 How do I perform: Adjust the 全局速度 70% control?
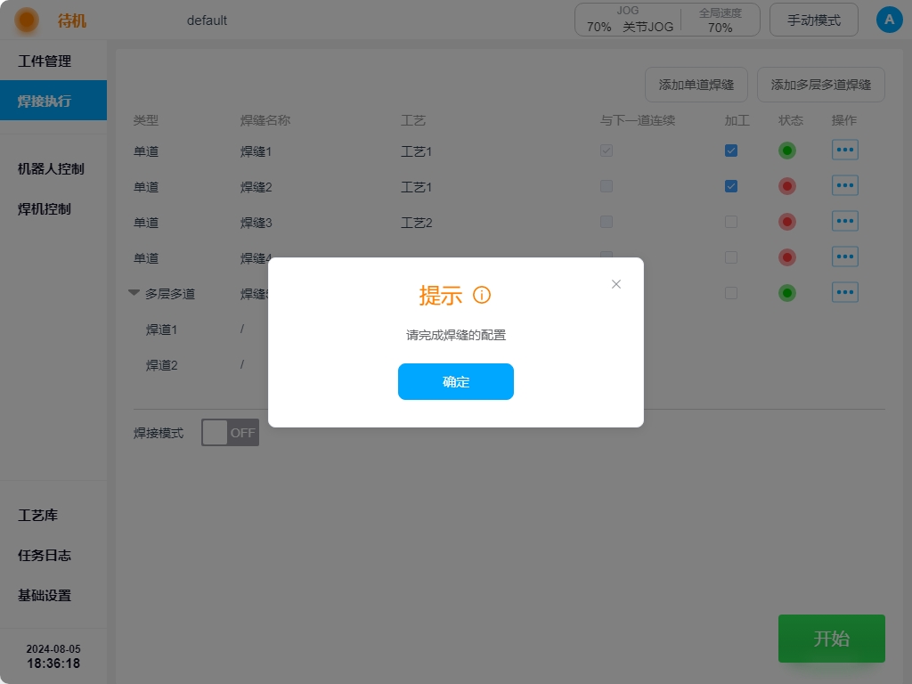pyautogui.click(x=720, y=20)
